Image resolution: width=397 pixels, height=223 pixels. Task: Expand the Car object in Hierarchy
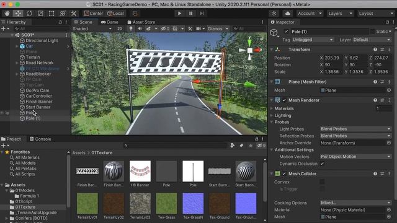[17, 46]
